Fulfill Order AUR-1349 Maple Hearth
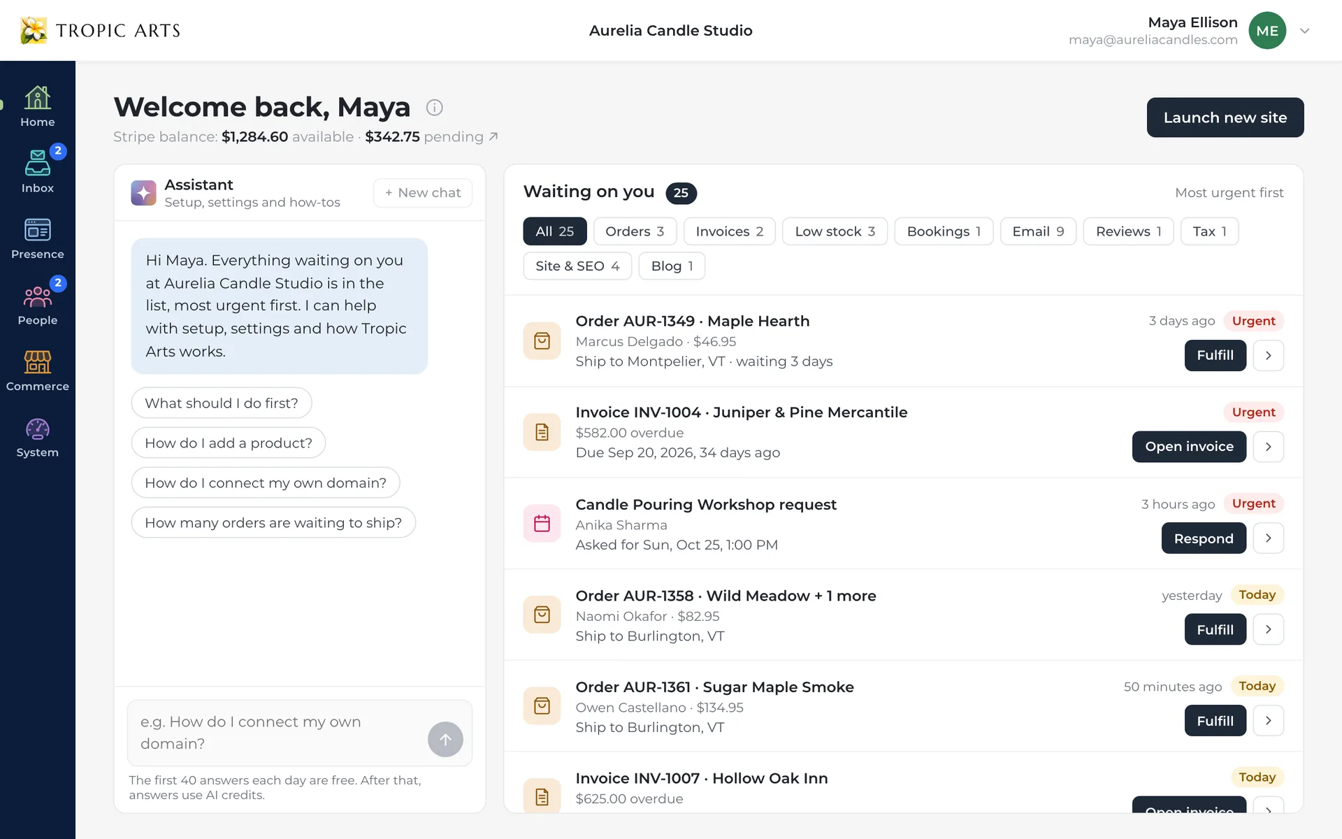Image resolution: width=1342 pixels, height=839 pixels. (x=1215, y=356)
